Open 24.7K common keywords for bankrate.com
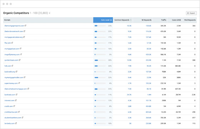The image size is (200, 129). (x=129, y=95)
